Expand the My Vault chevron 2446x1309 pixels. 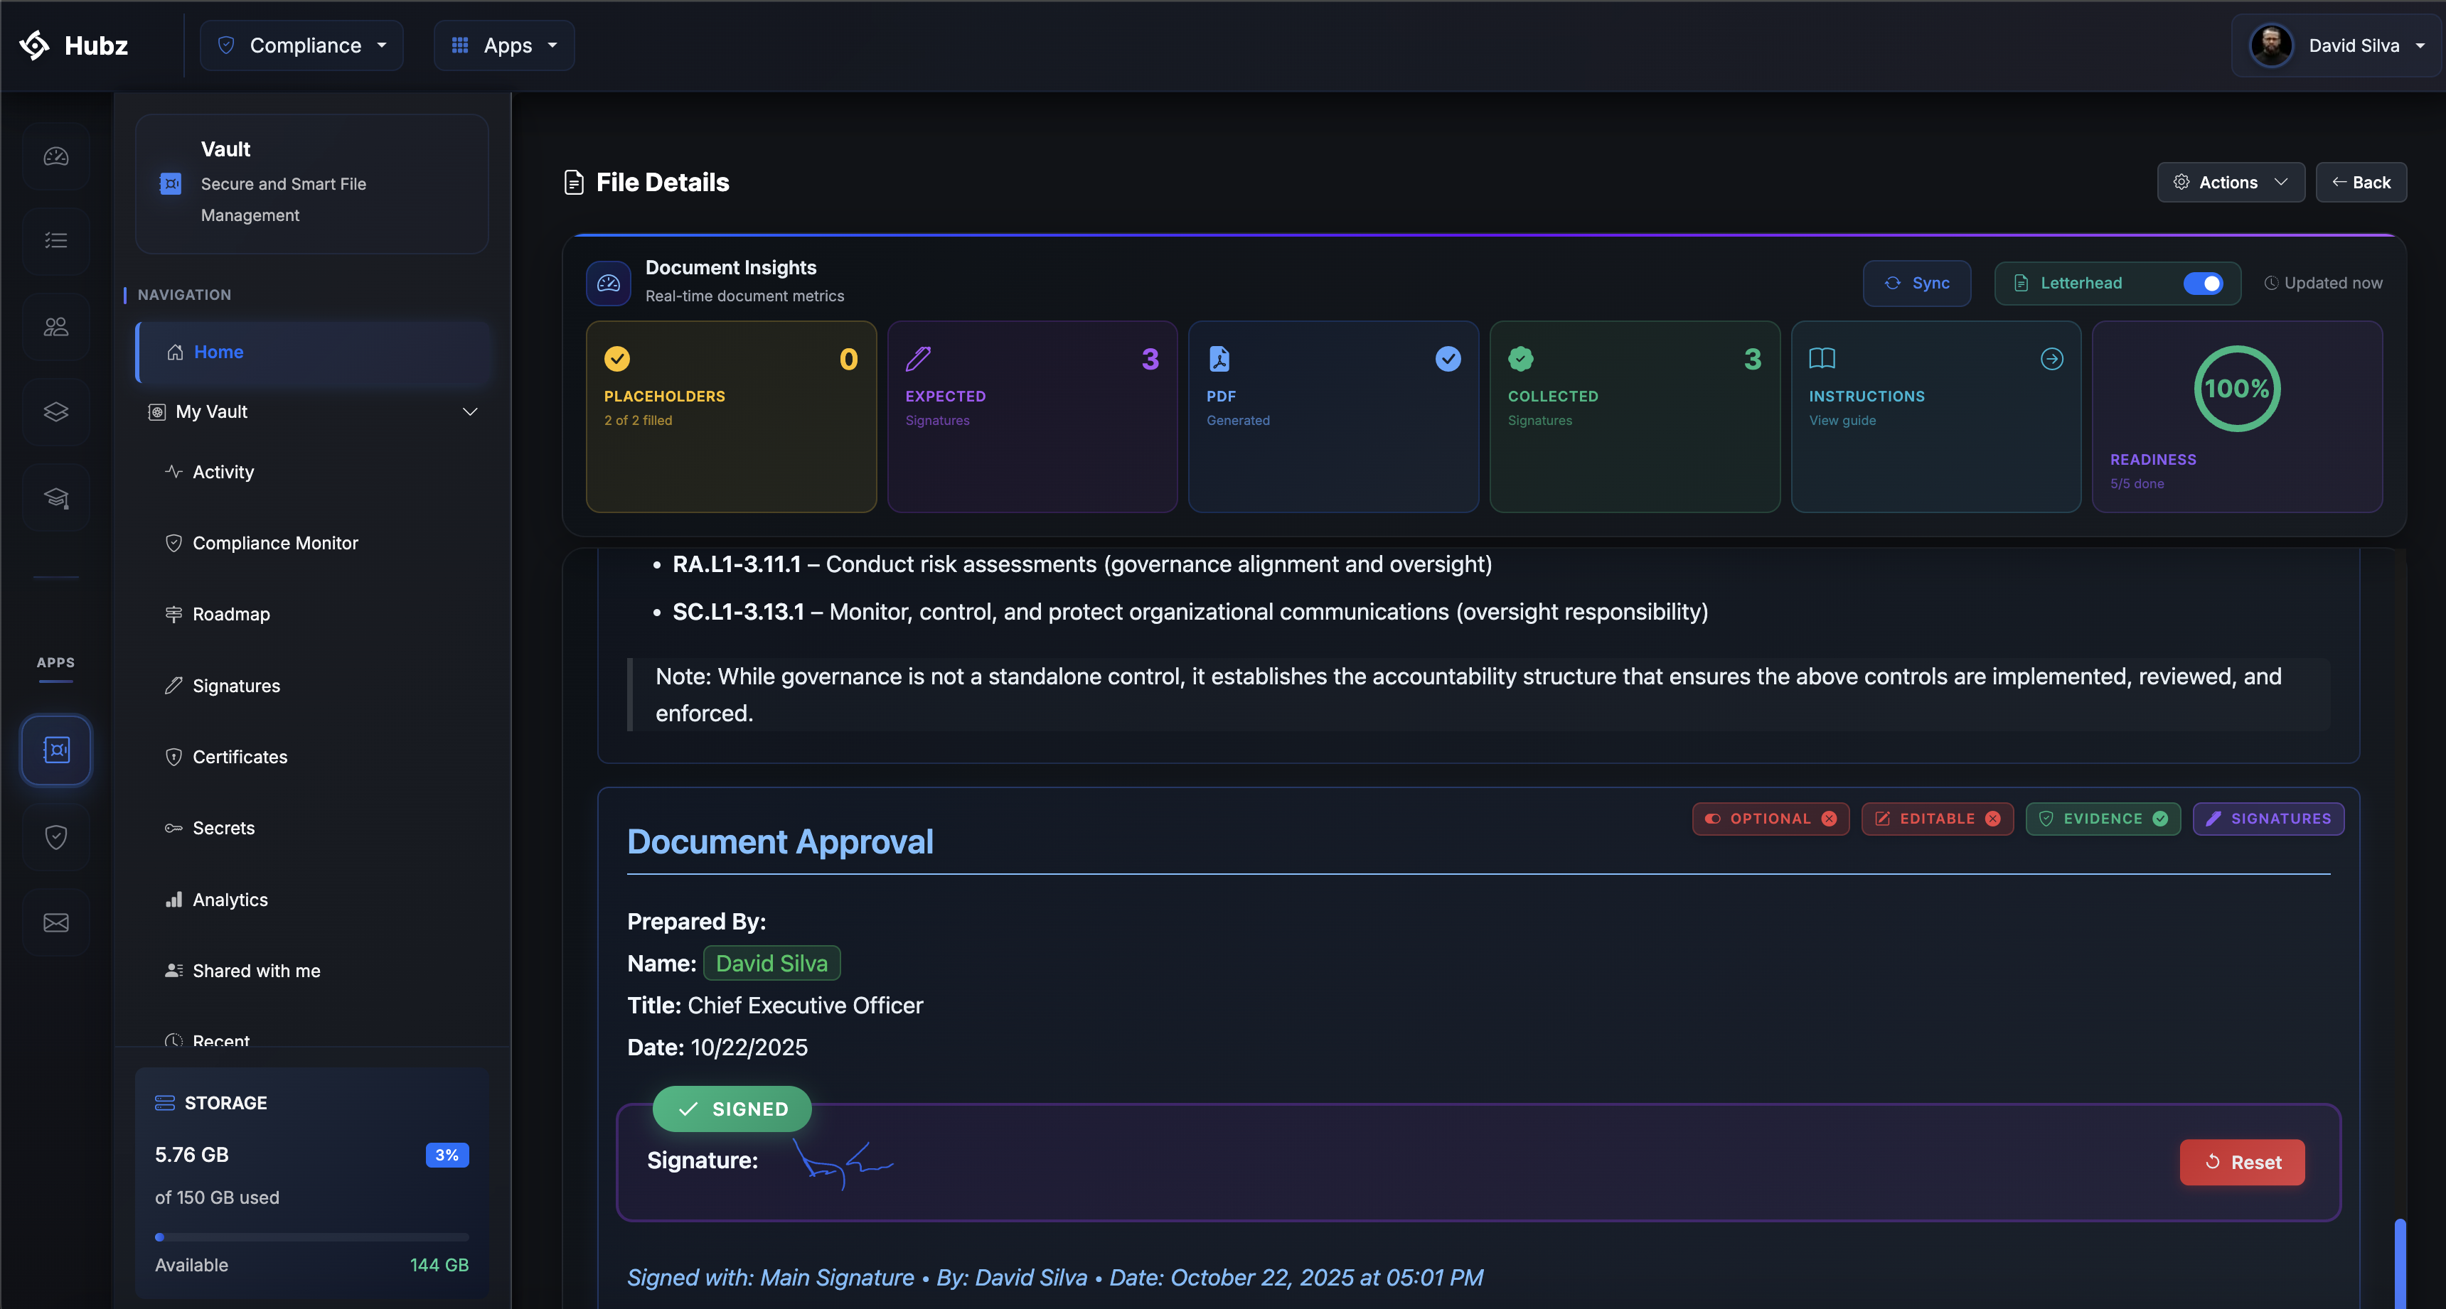coord(469,412)
